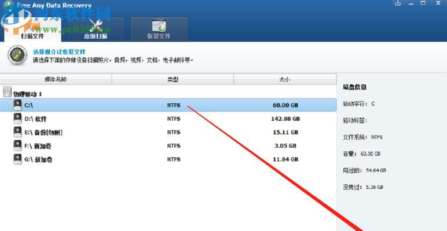The image size is (447, 231).
Task: Click the 容量 60.00 GB info line
Action: click(361, 154)
